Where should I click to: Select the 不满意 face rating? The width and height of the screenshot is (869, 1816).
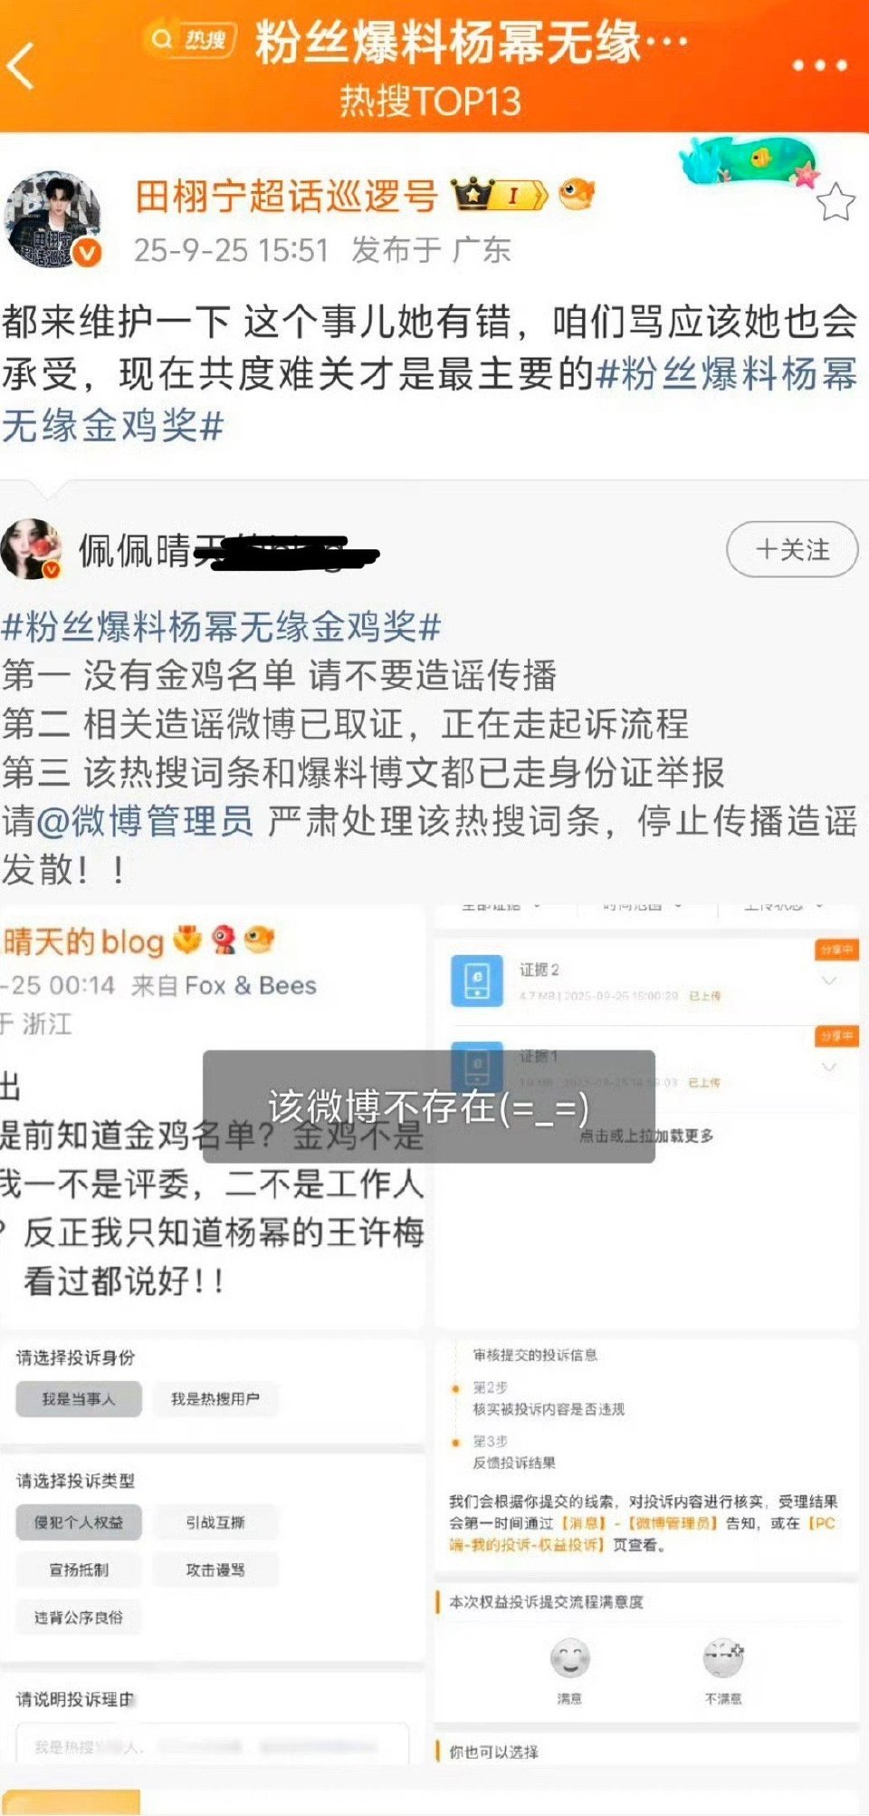click(723, 1658)
